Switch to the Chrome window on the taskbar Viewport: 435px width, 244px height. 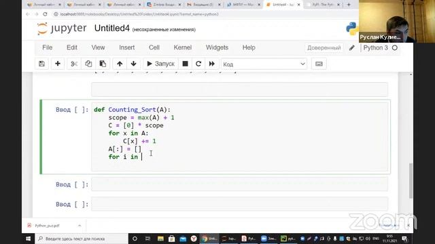point(210,239)
